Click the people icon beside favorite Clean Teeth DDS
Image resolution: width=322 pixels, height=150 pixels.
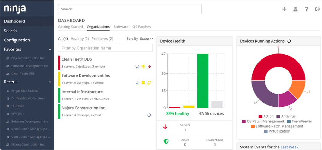click(x=8, y=74)
